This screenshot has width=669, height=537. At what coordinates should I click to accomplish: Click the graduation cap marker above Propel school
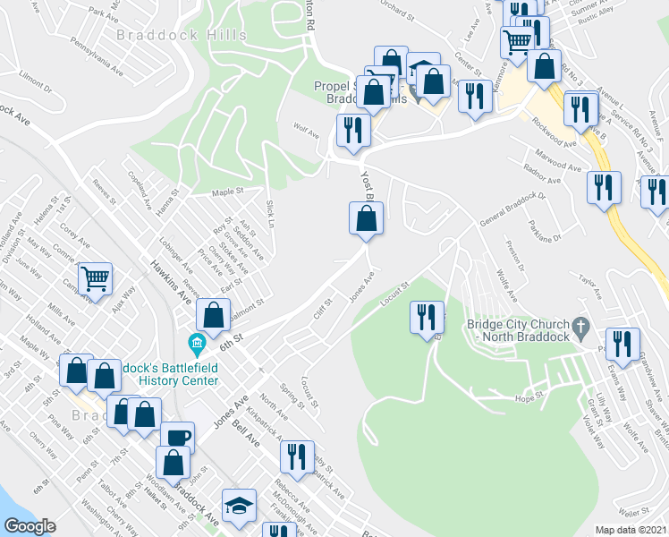423,67
